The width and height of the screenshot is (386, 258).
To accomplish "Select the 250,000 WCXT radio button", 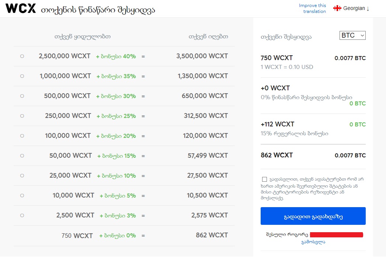I will point(22,116).
